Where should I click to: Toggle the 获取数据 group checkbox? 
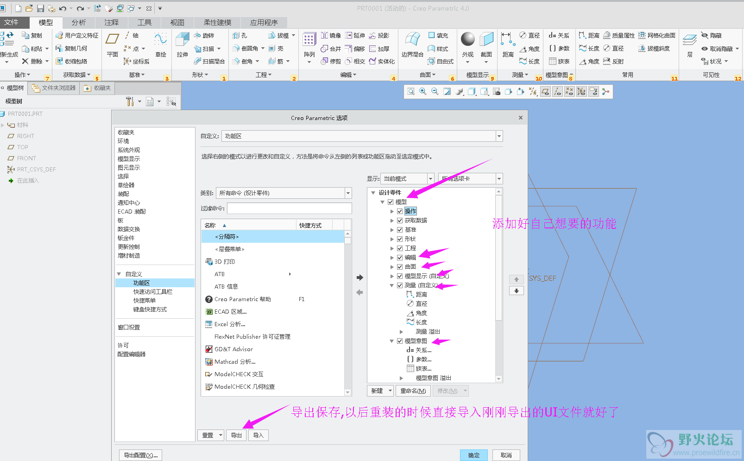[400, 221]
